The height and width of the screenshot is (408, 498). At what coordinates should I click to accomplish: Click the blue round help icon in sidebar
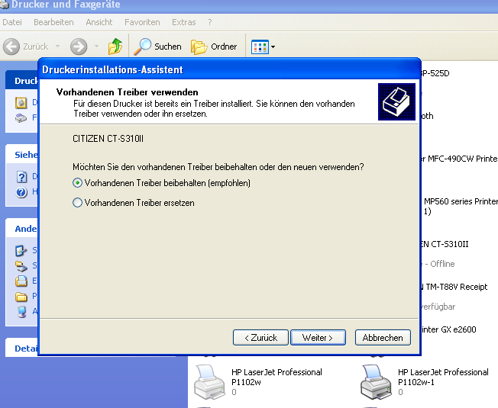pos(21,192)
